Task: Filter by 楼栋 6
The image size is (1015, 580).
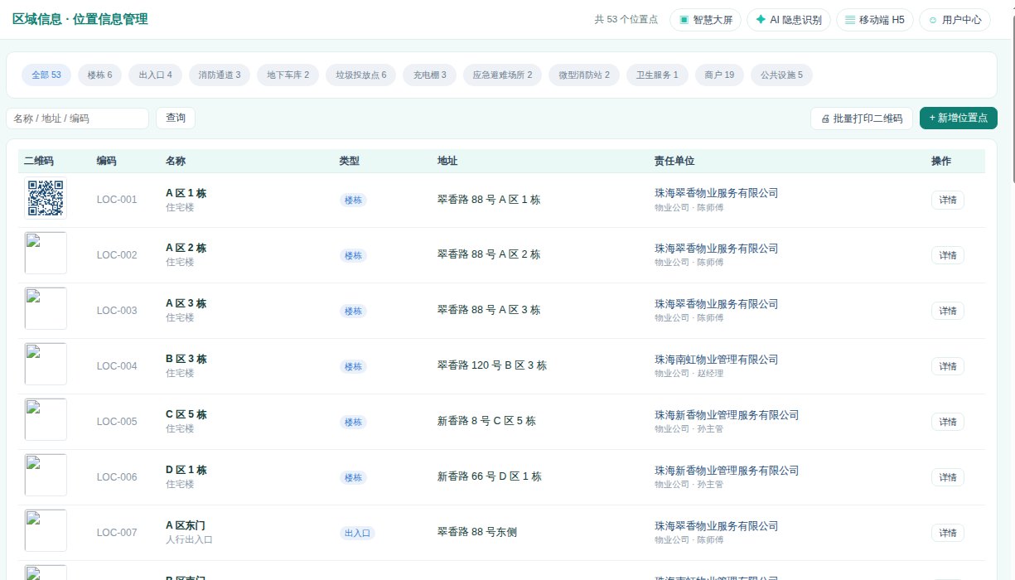Action: pyautogui.click(x=100, y=75)
